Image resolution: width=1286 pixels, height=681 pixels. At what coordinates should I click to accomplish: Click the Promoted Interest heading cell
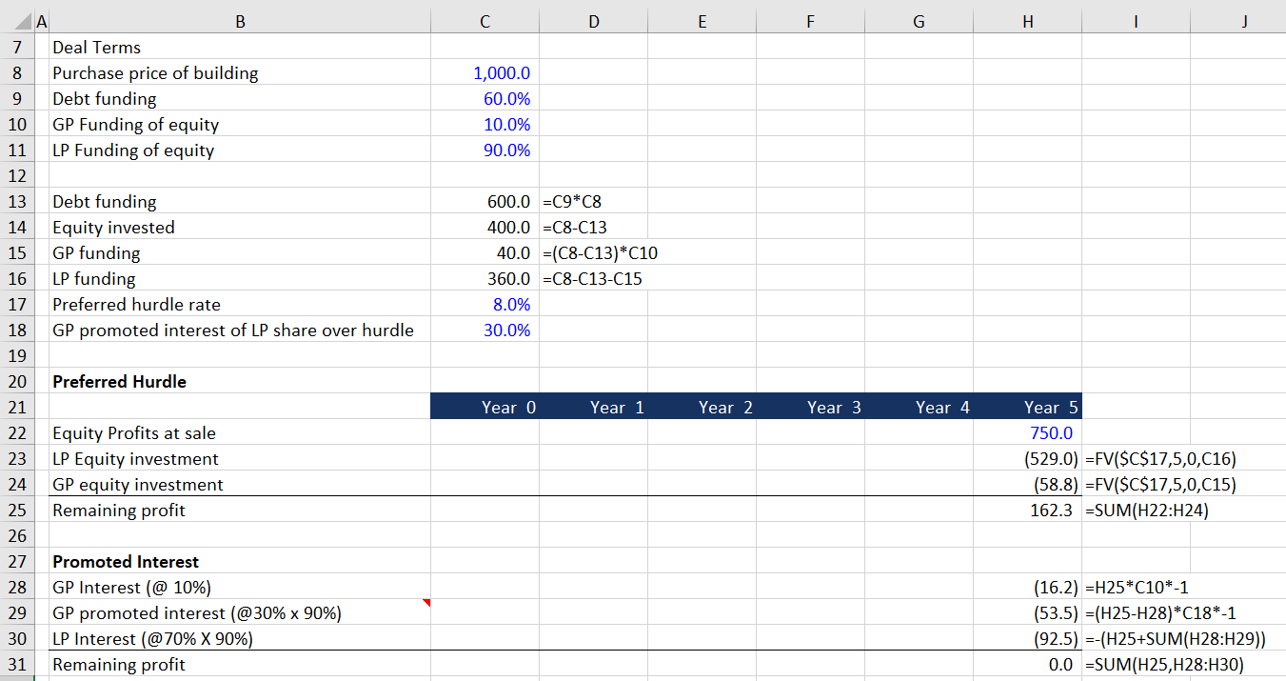point(126,562)
